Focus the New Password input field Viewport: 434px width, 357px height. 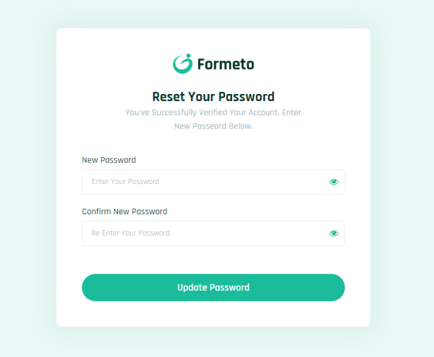tap(202, 182)
